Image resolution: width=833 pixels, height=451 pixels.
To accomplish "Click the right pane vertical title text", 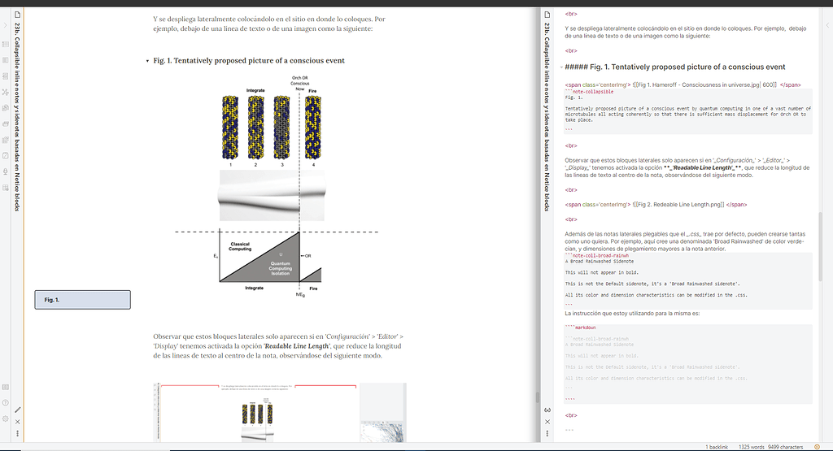I will [547, 117].
